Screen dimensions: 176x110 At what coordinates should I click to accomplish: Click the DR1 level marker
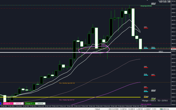pyautogui.click(x=146, y=87)
